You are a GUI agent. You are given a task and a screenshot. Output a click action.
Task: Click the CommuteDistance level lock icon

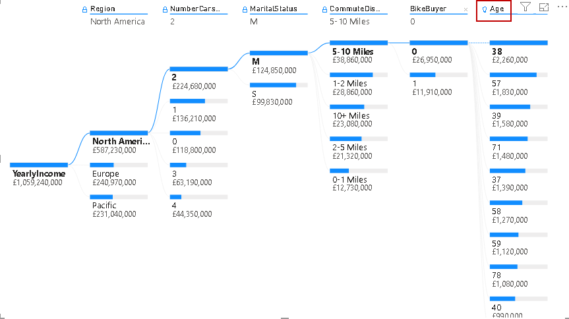click(x=324, y=10)
